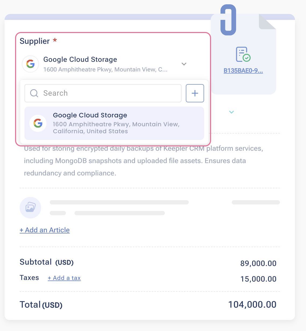The height and width of the screenshot is (331, 306).
Task: Click the Google logo in the dropdown option
Action: click(x=38, y=123)
